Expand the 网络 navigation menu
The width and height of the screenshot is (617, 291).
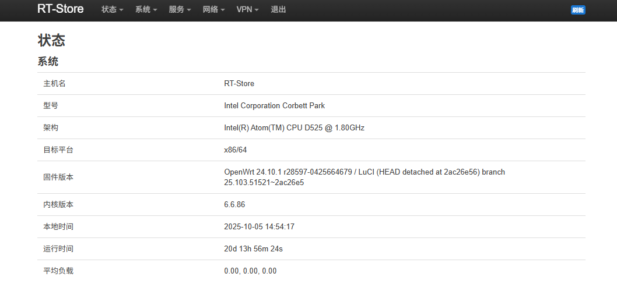213,10
